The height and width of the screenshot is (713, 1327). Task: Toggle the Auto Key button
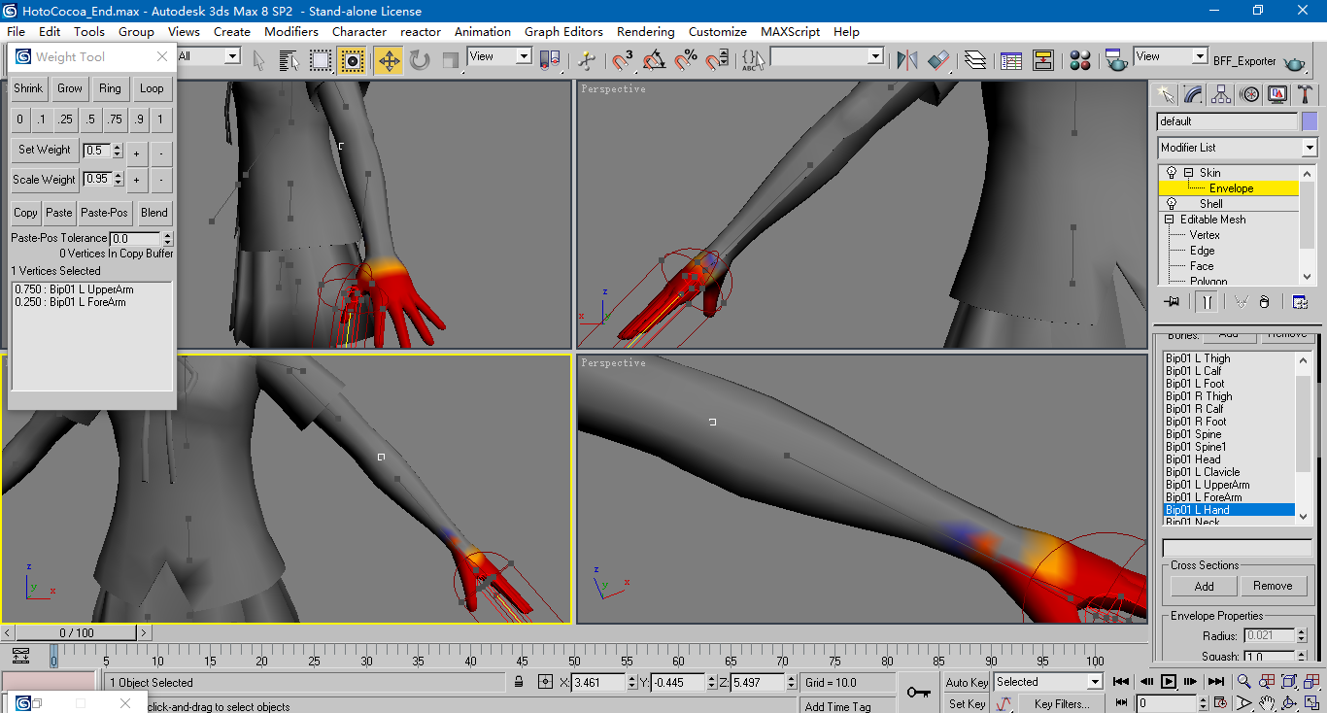tap(967, 682)
